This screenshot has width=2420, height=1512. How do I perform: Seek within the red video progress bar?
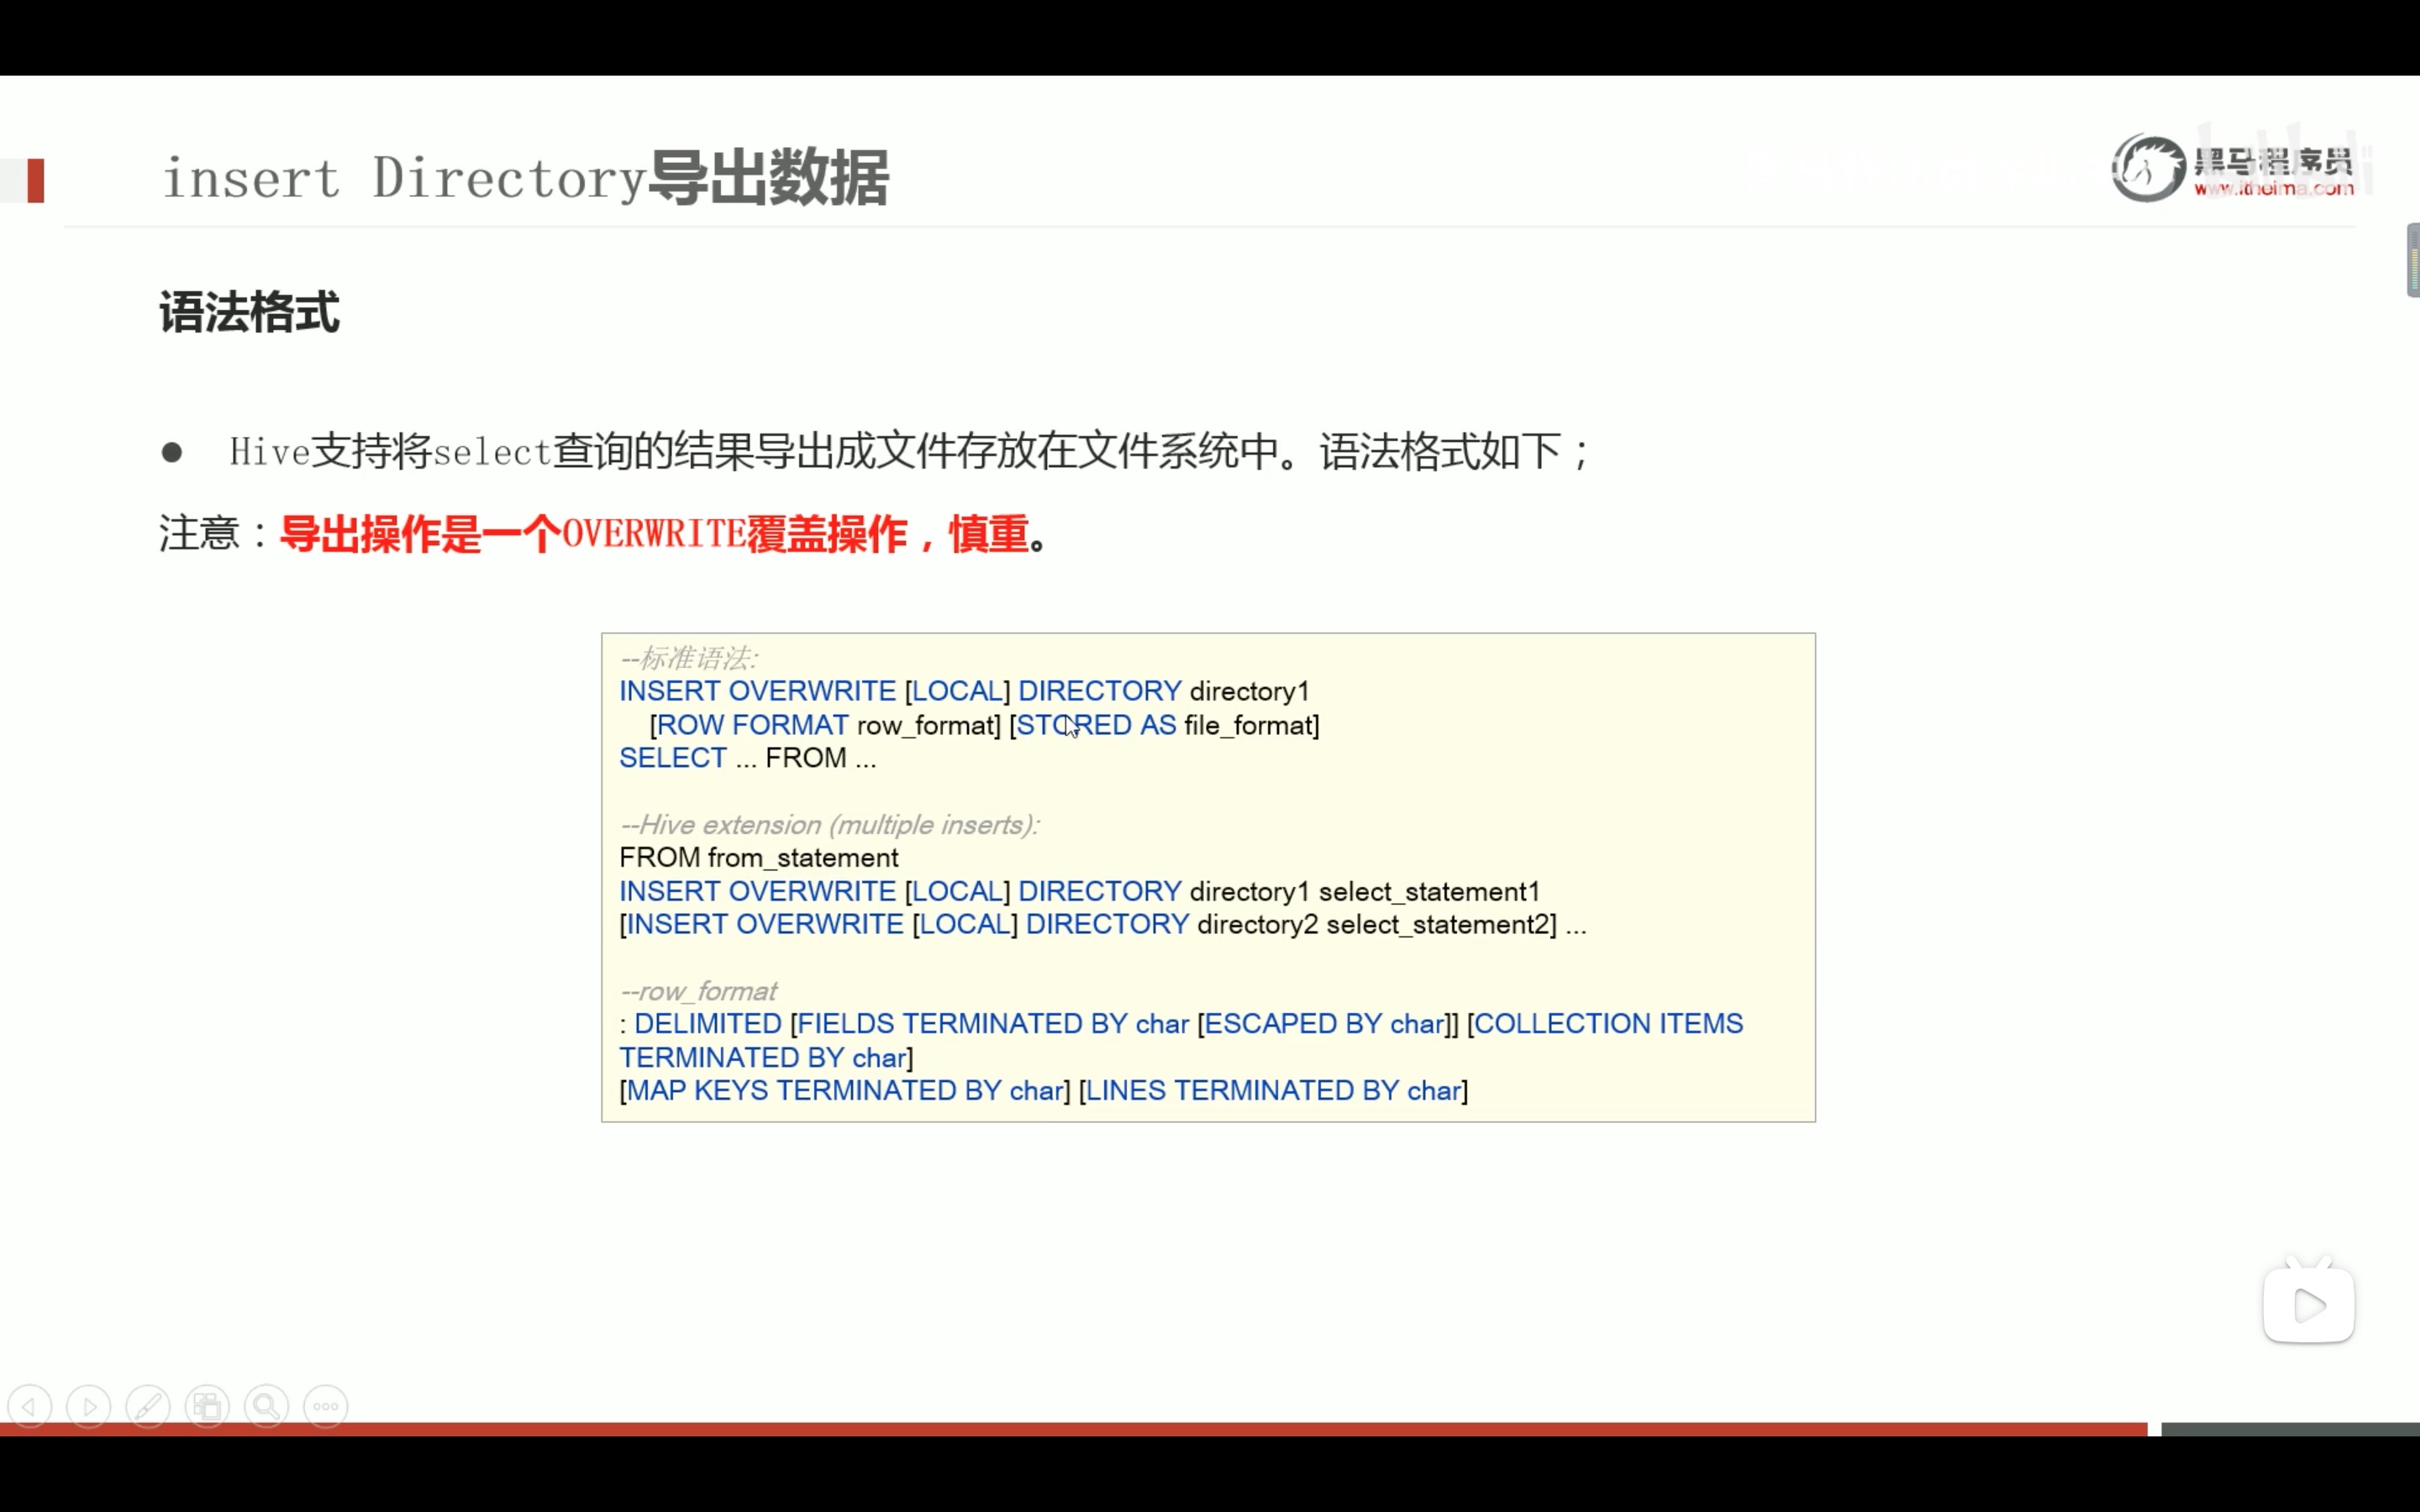pos(1073,1429)
